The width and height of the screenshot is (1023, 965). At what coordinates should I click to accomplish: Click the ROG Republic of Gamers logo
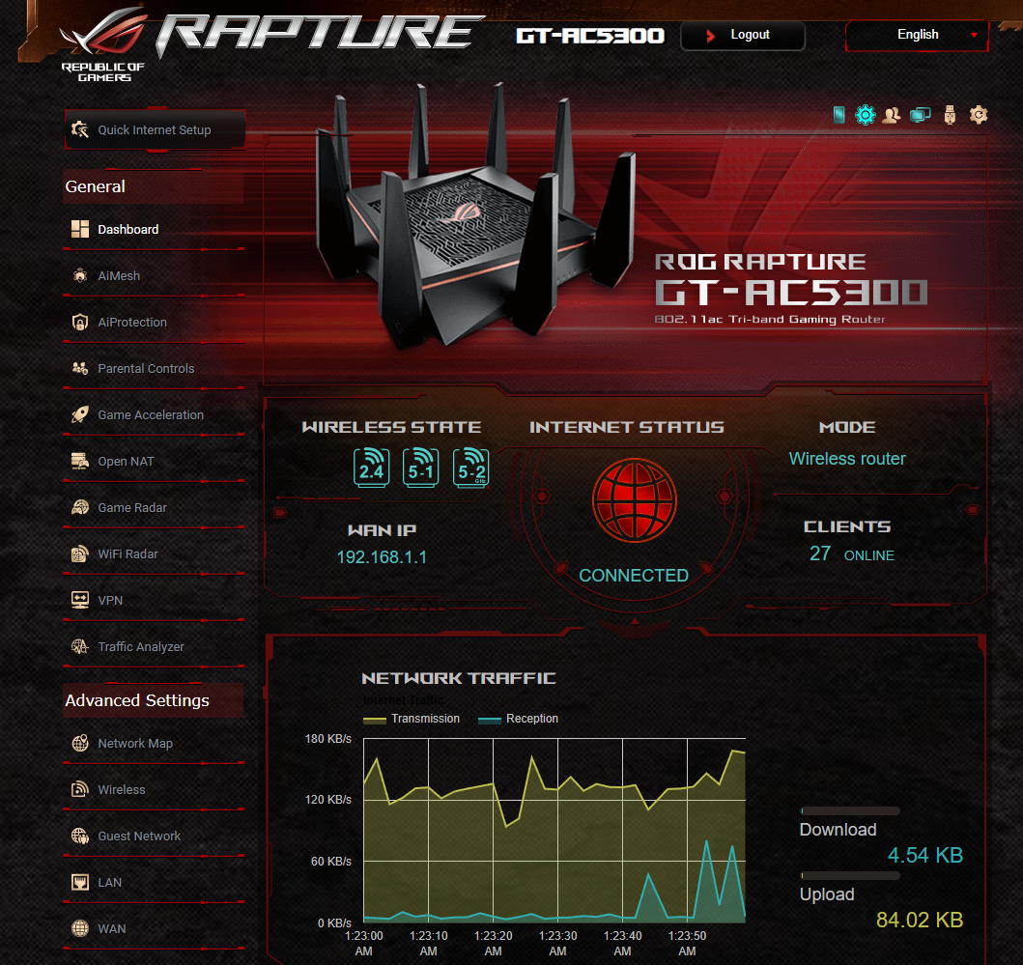point(103,44)
